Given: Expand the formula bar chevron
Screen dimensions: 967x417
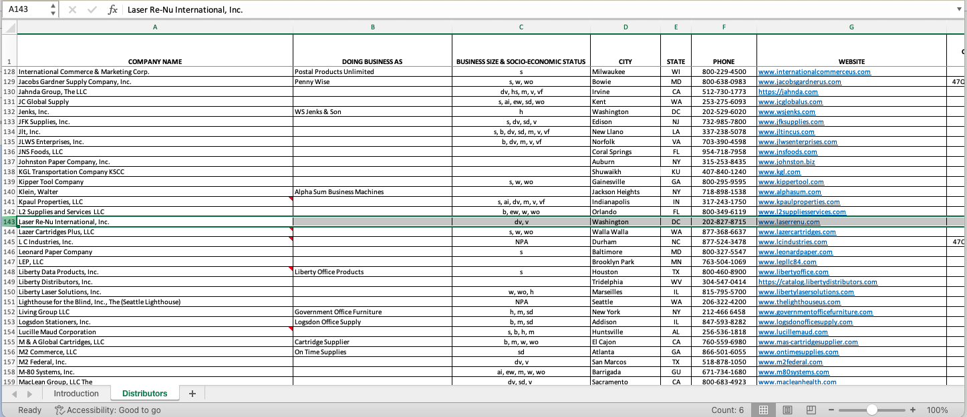Looking at the screenshot, I should (958, 9).
